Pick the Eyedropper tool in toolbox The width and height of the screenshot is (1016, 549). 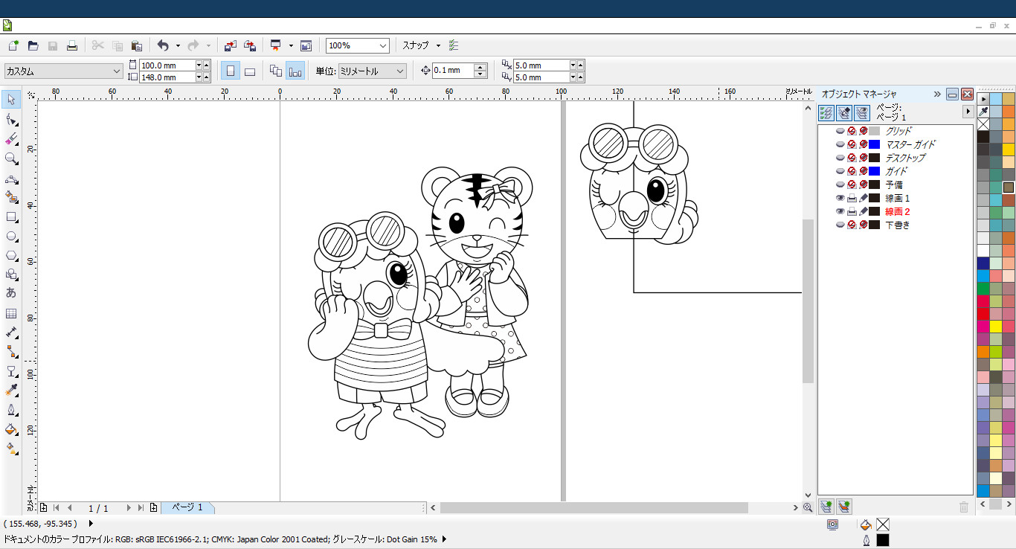[x=11, y=391]
